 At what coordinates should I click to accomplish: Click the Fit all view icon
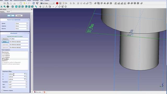click(x=2, y=7)
